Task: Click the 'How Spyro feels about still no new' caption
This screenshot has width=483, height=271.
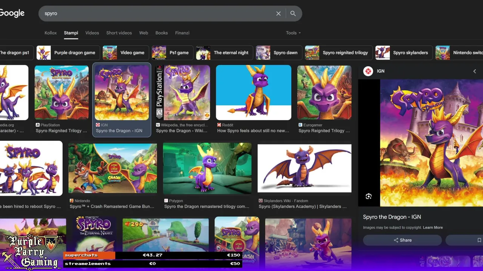Action: [253, 131]
